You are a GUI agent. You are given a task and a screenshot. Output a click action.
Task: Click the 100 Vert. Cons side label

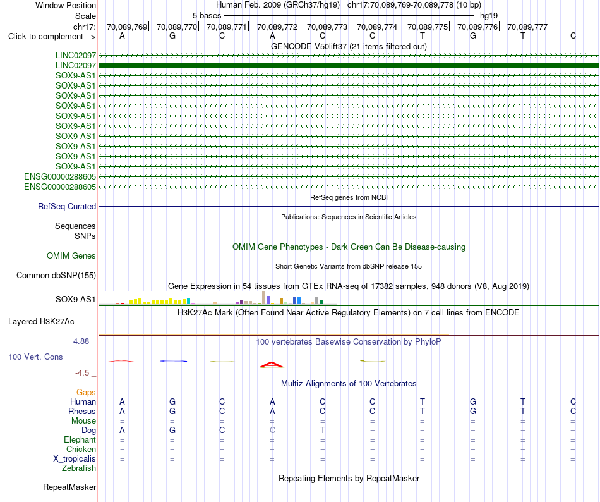tap(35, 357)
